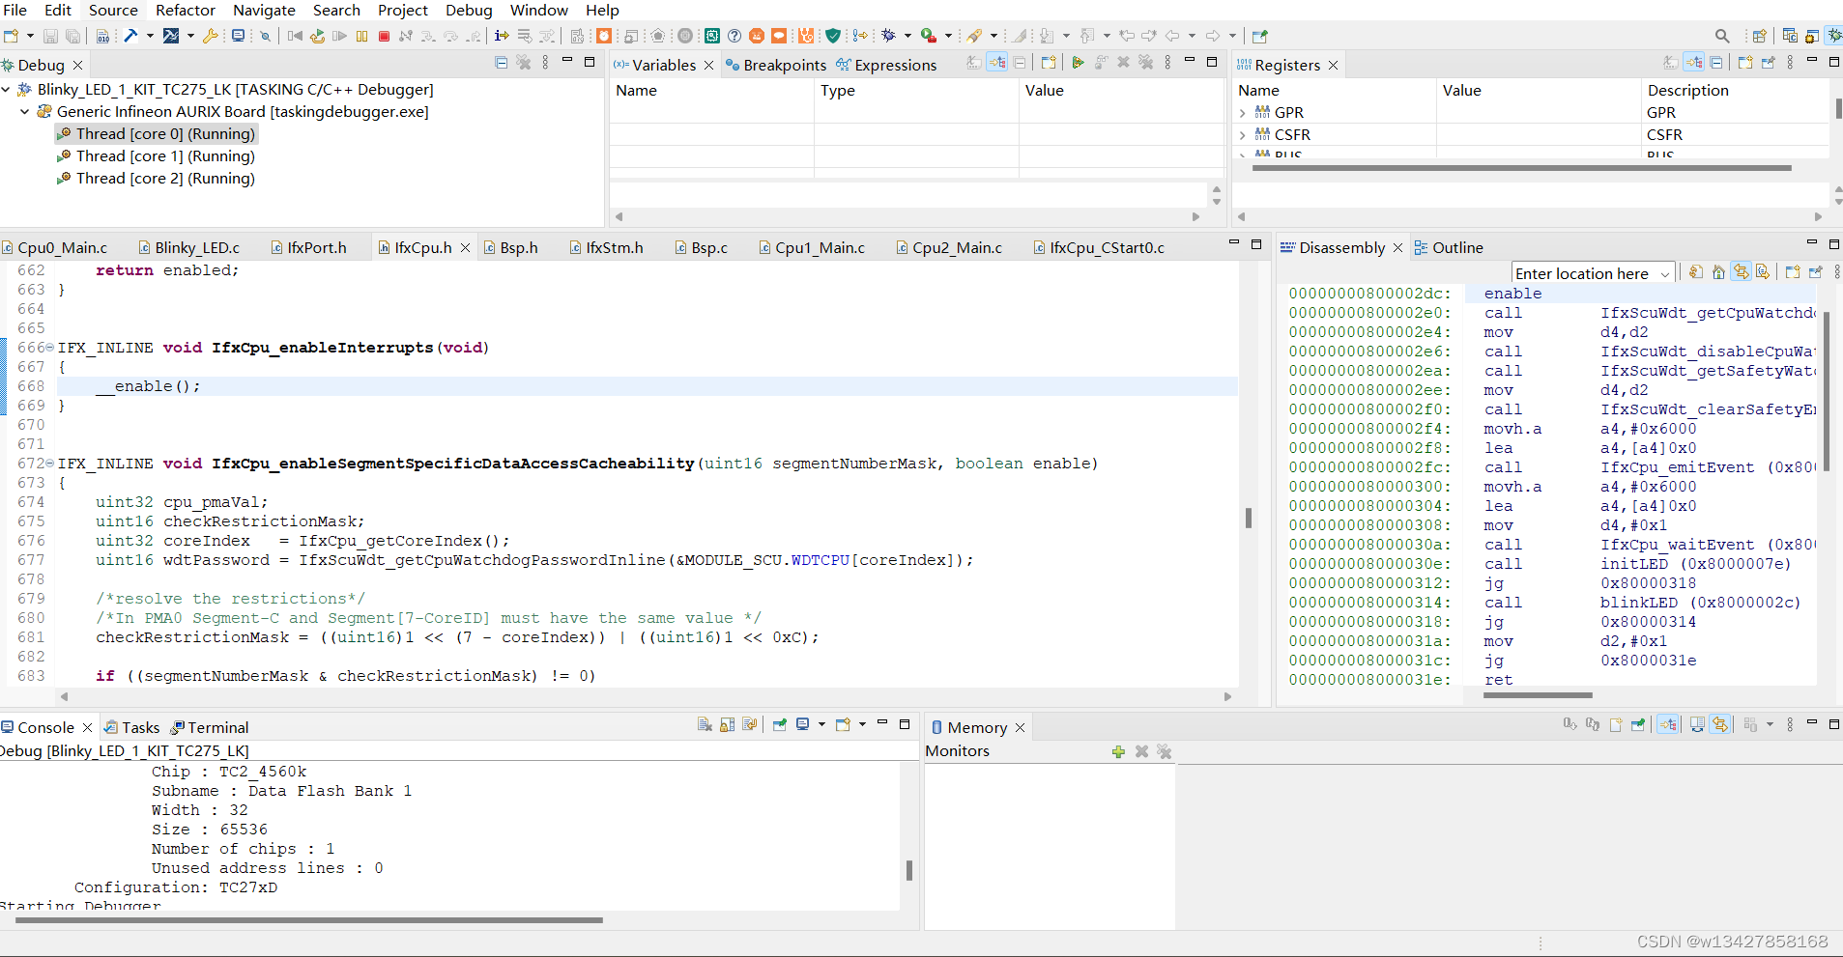Toggle Show Logical Structure in Variables view
Screen dimensions: 1843x957
click(996, 63)
